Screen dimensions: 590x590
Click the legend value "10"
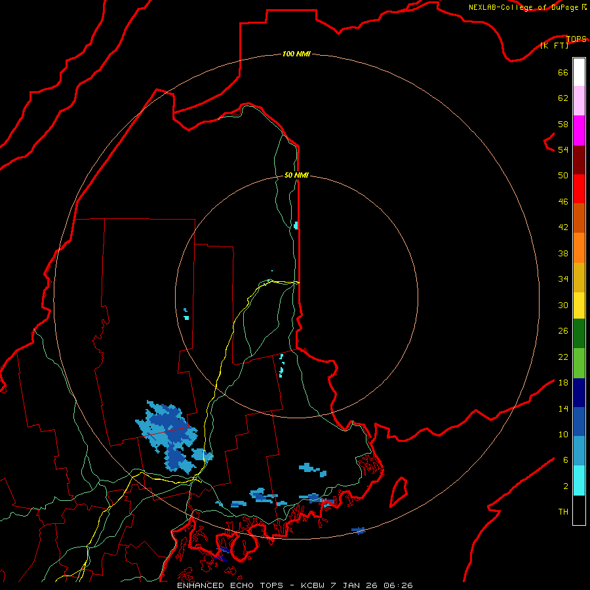[x=563, y=434]
